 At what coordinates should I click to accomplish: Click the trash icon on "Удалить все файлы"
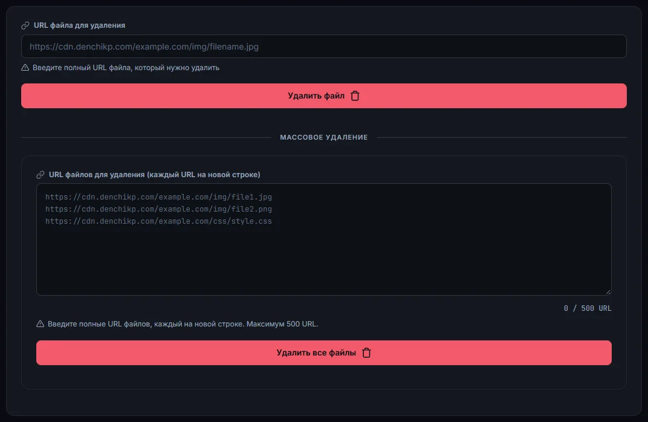tap(366, 352)
